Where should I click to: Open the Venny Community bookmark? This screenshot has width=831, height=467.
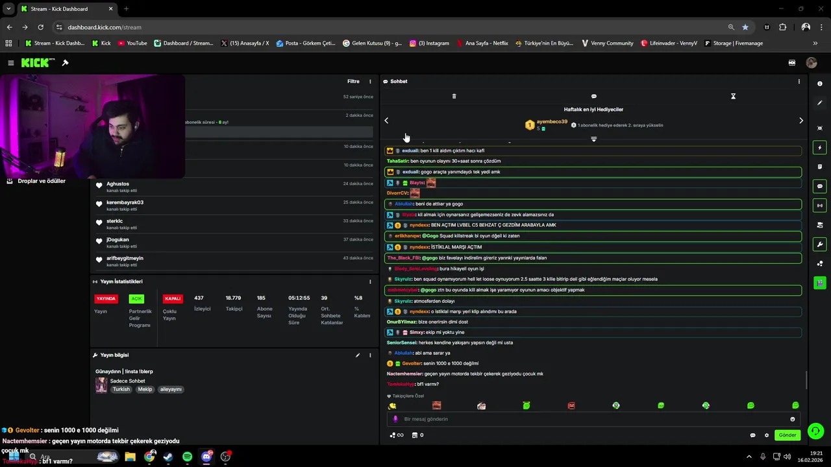tap(607, 43)
